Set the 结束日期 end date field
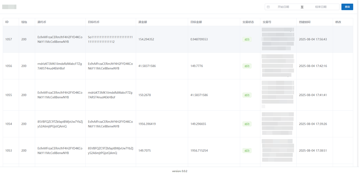Screen dimensions: 359x173 pyautogui.click(x=321, y=7)
